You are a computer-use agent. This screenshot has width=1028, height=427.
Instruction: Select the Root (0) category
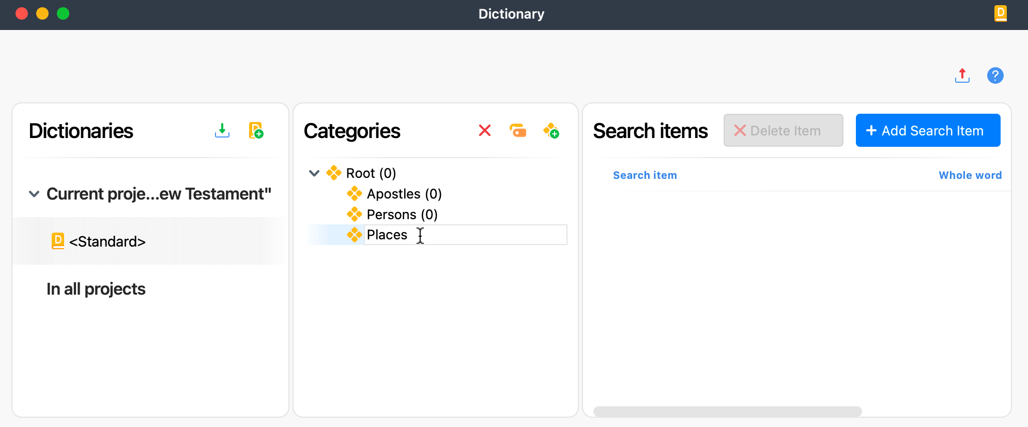pyautogui.click(x=371, y=173)
